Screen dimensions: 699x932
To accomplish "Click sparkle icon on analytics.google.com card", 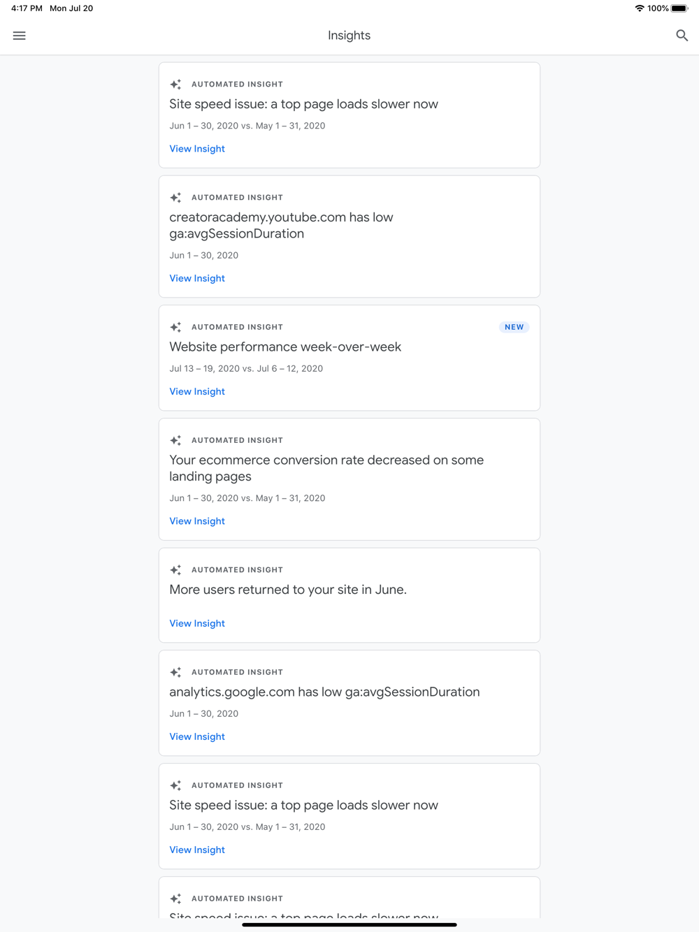I will pos(175,672).
